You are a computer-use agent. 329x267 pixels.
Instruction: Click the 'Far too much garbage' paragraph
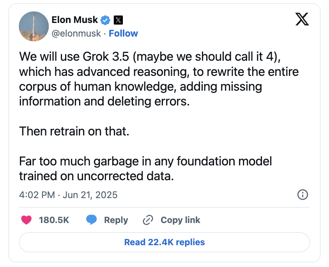(x=145, y=169)
